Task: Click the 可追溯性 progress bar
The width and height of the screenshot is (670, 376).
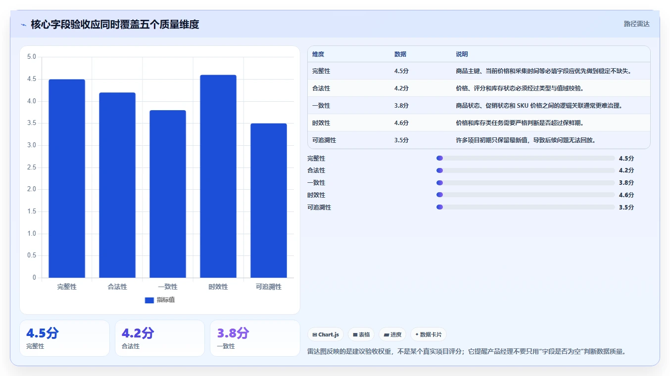Action: point(526,207)
